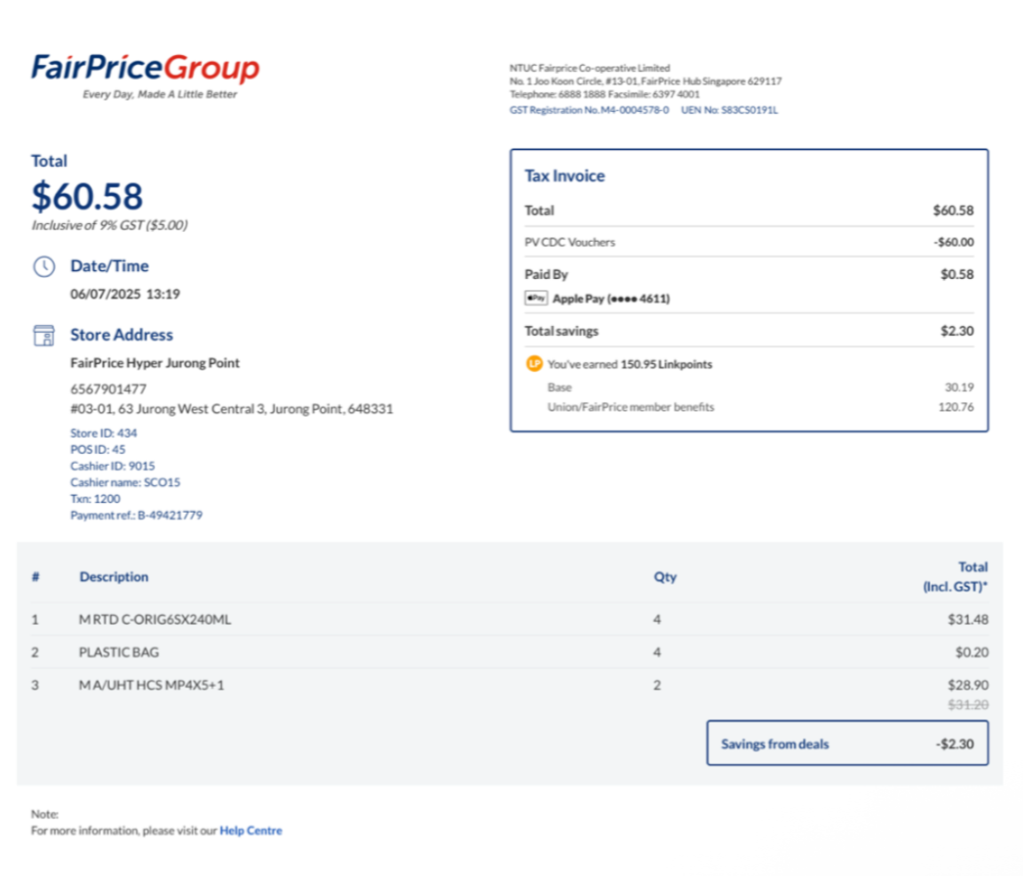This screenshot has height=876, width=1024.
Task: Click the NTUC Fairprice Co-operative Limited line
Action: pyautogui.click(x=590, y=68)
